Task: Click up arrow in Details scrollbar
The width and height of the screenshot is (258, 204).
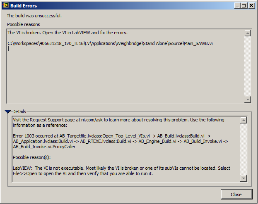Action: 244,120
